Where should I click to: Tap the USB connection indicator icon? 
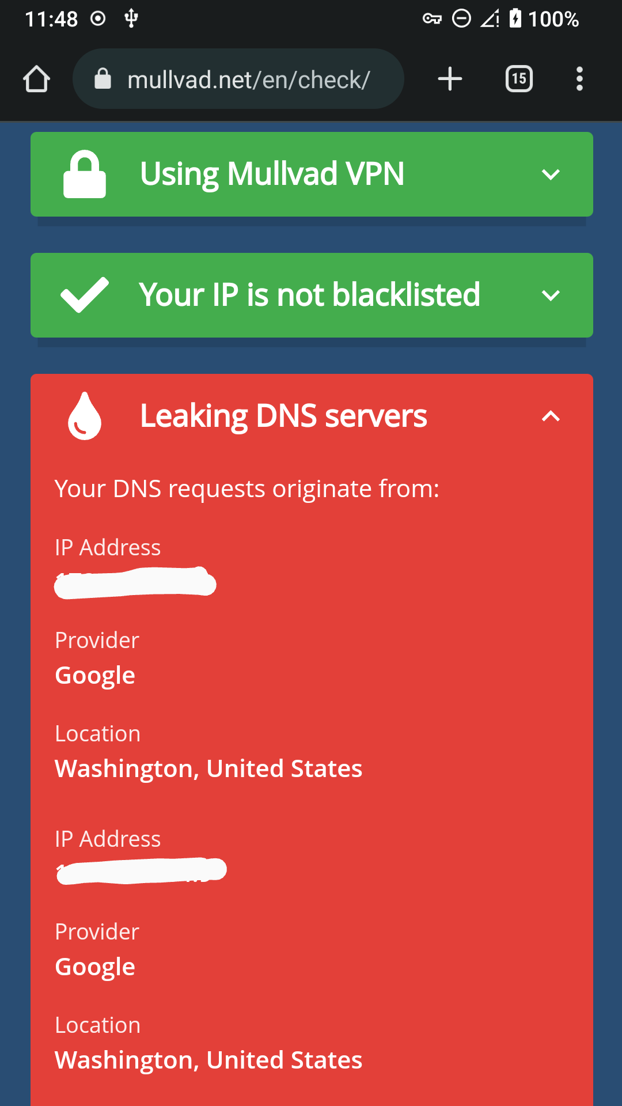point(130,19)
